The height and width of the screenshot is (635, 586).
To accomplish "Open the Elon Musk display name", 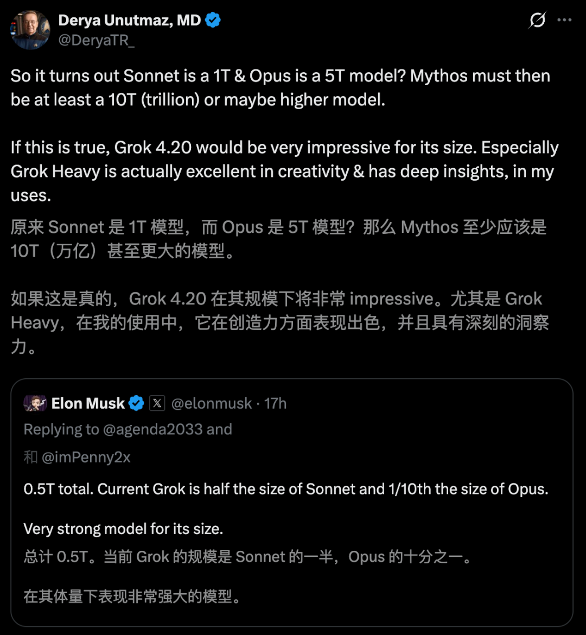I will [x=88, y=403].
